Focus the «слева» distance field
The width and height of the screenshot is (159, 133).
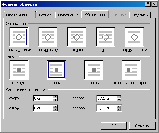(x=107, y=98)
